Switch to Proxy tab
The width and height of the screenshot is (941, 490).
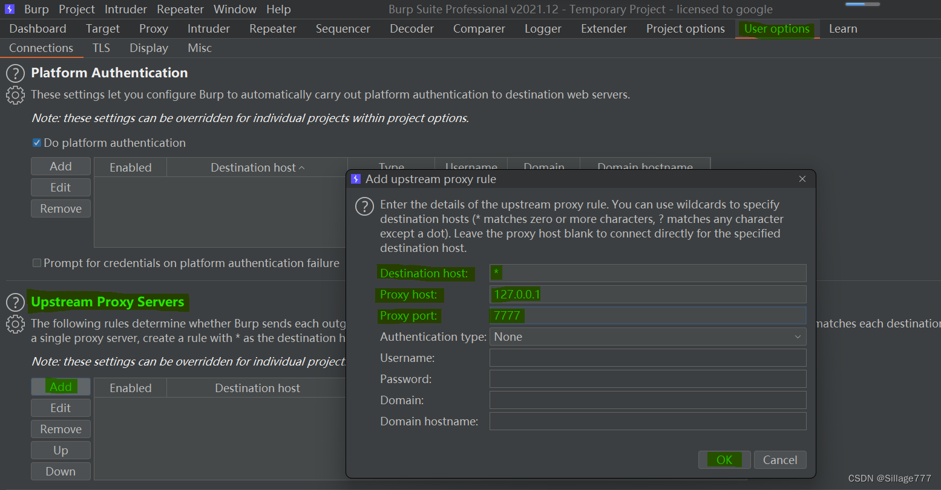click(154, 28)
